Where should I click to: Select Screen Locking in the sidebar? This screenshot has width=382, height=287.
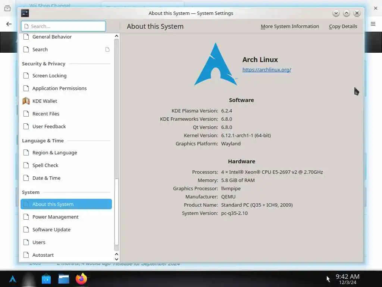(66, 75)
